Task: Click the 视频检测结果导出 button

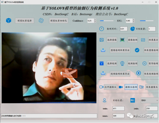Action: pyautogui.click(x=120, y=74)
